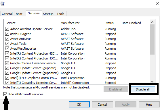Screen dimensions: 160x110
Task: Sort by Date Disabled column header
Action: (135, 23)
